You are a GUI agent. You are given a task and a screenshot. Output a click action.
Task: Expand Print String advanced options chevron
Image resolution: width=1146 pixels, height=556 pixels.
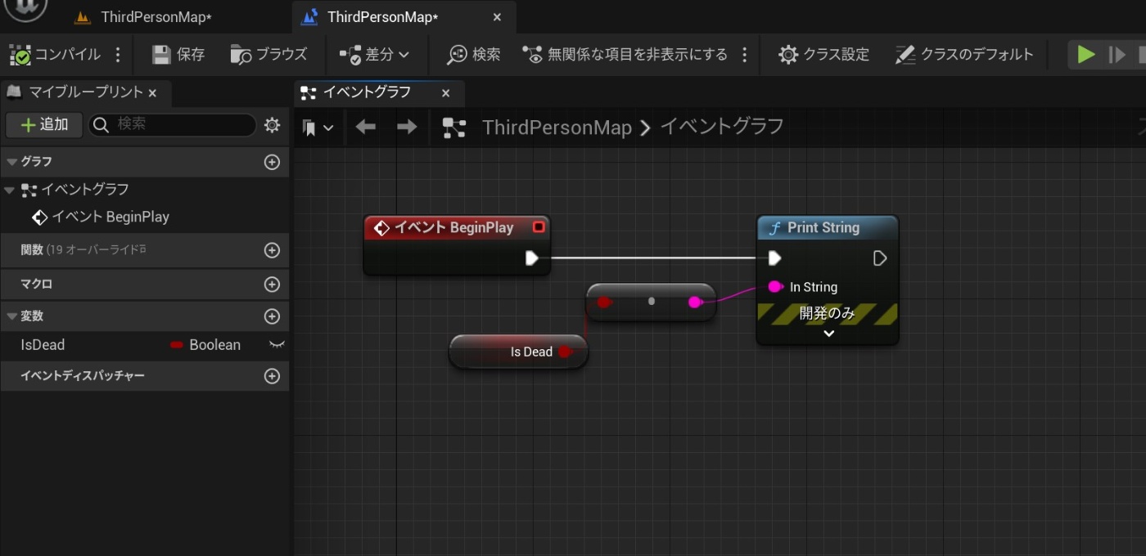[828, 334]
